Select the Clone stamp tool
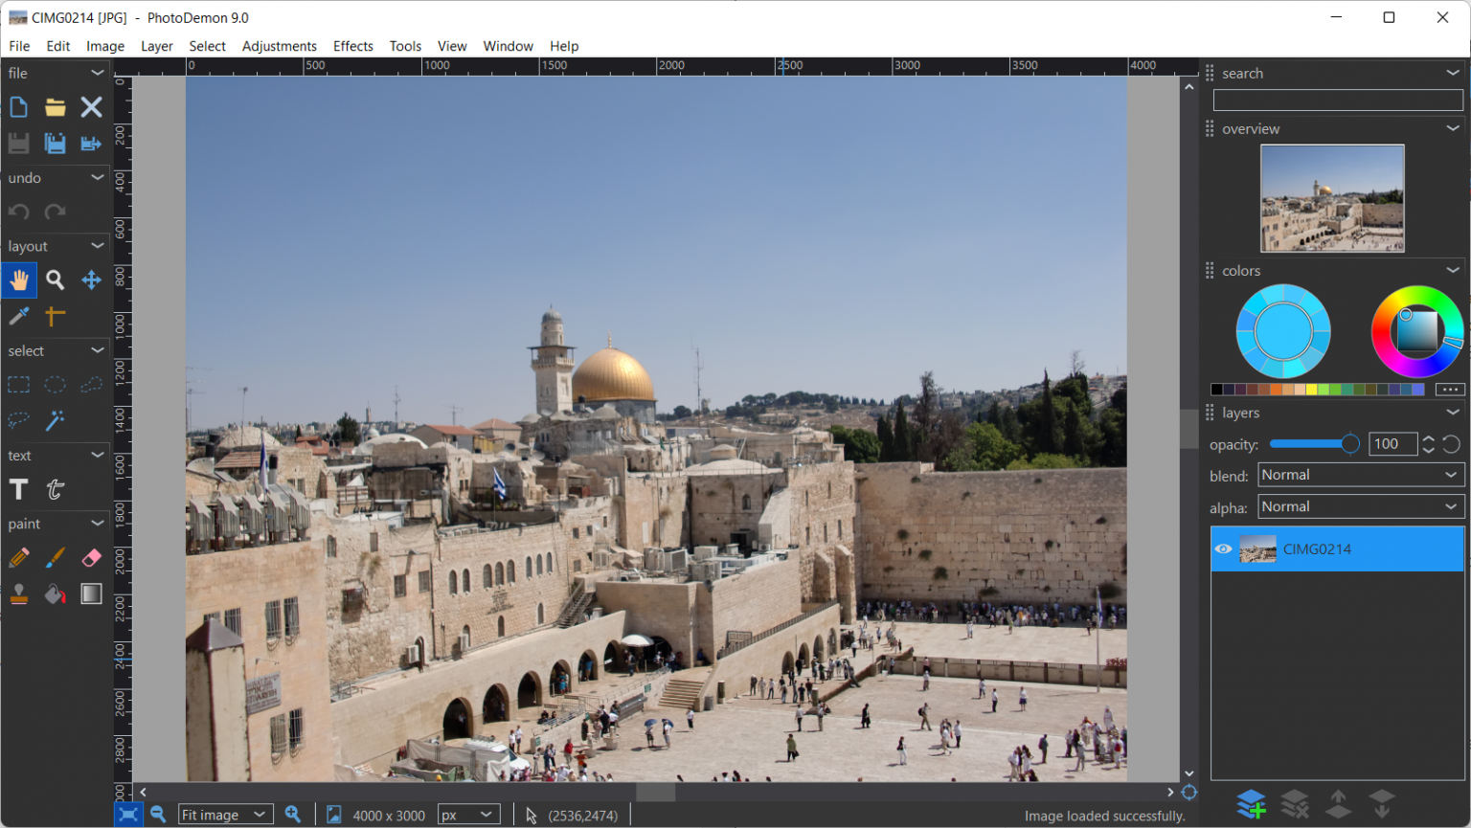Screen dimensions: 1471x828 point(18,594)
